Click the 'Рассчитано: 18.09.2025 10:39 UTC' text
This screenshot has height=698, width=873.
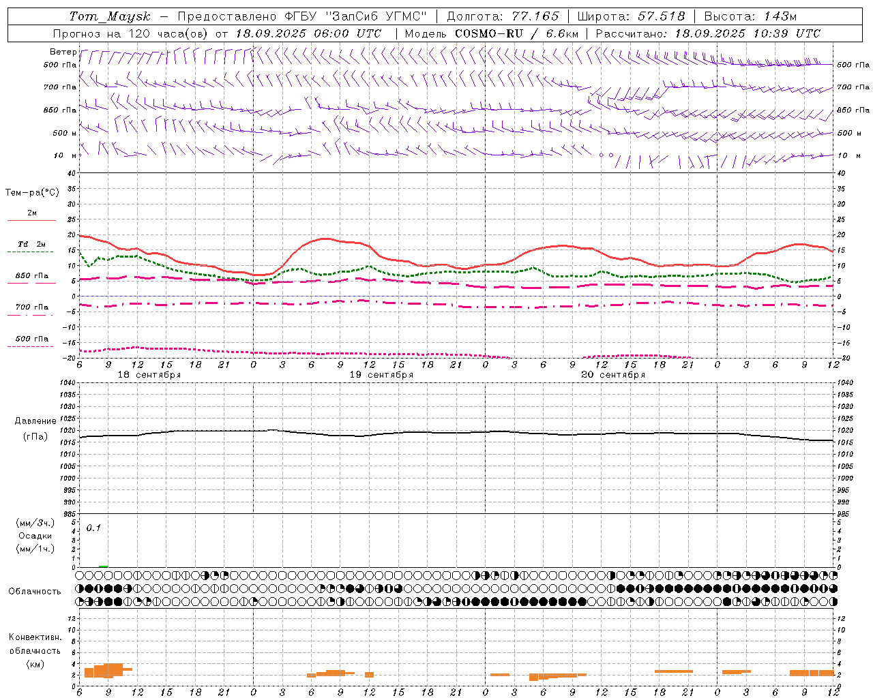pos(708,33)
